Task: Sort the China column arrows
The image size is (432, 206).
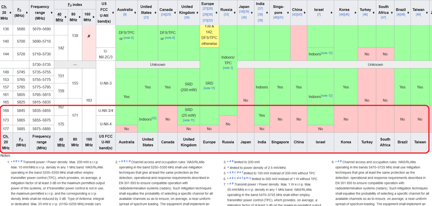Action: coord(304,13)
